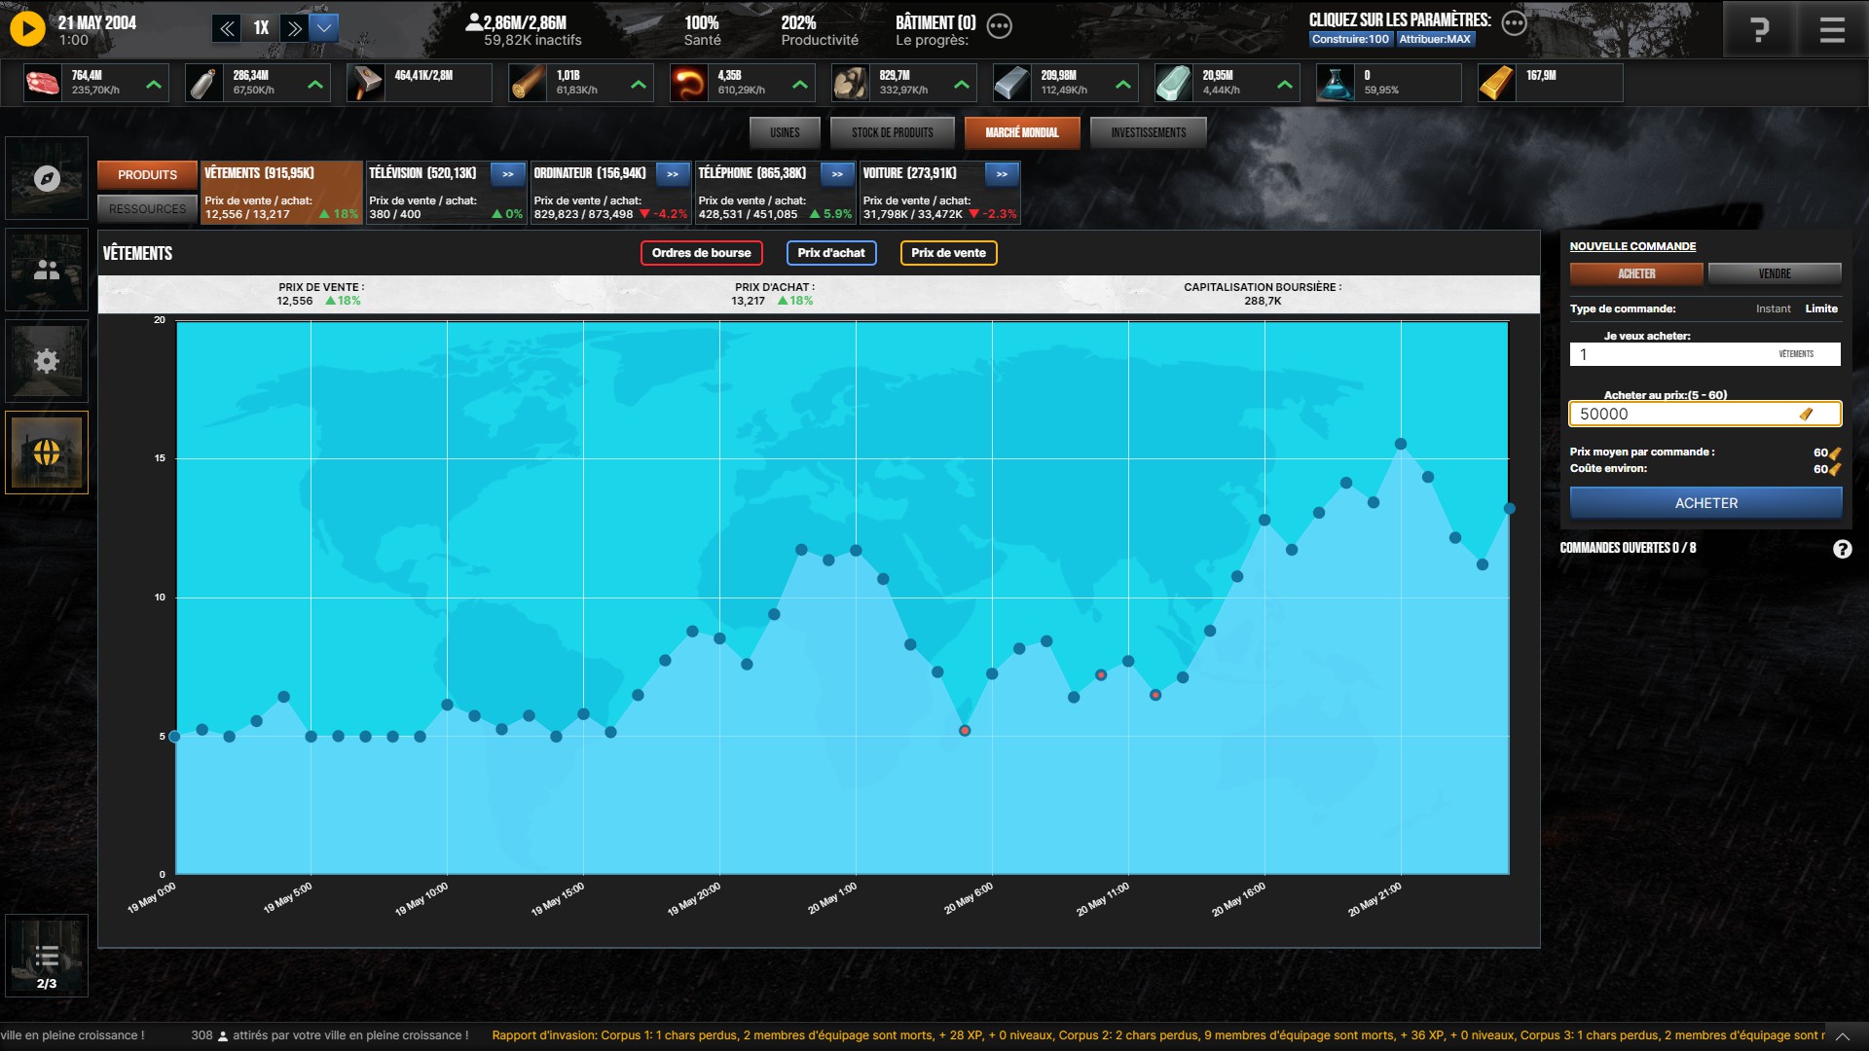Select Instant order type
This screenshot has height=1051, width=1869.
(1773, 308)
